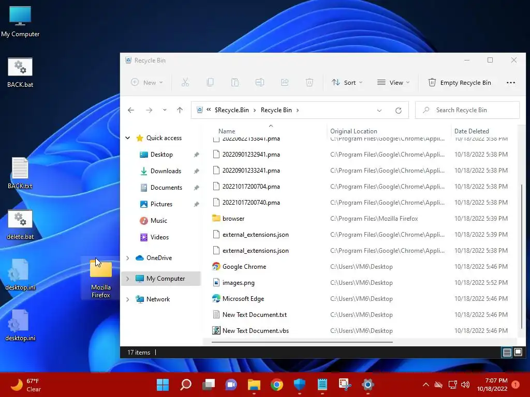Open weather widget showing 67°F Clear
The height and width of the screenshot is (397, 530).
[26, 385]
